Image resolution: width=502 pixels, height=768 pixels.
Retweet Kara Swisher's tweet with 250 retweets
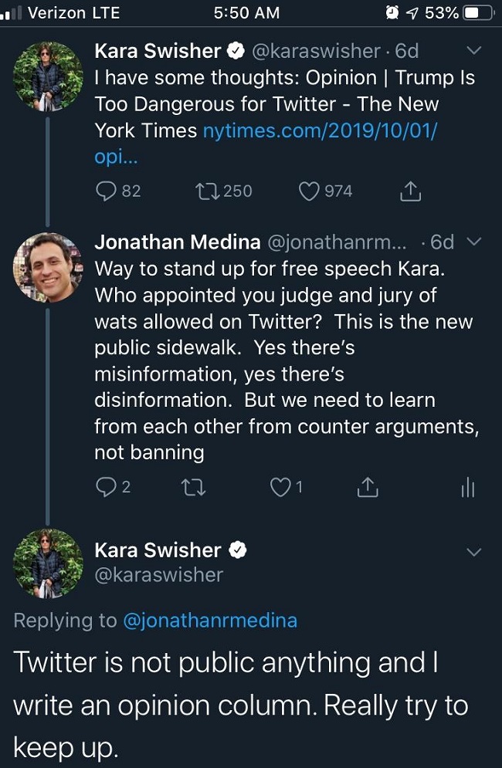pos(209,191)
